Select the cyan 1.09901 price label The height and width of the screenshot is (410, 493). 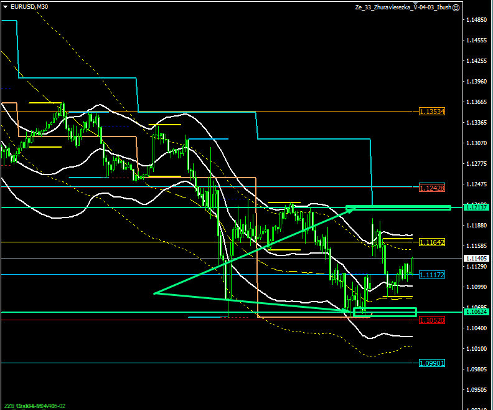(x=431, y=363)
